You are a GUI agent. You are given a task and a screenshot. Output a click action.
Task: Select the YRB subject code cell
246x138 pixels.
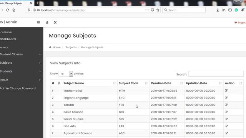pyautogui.click(x=133, y=105)
